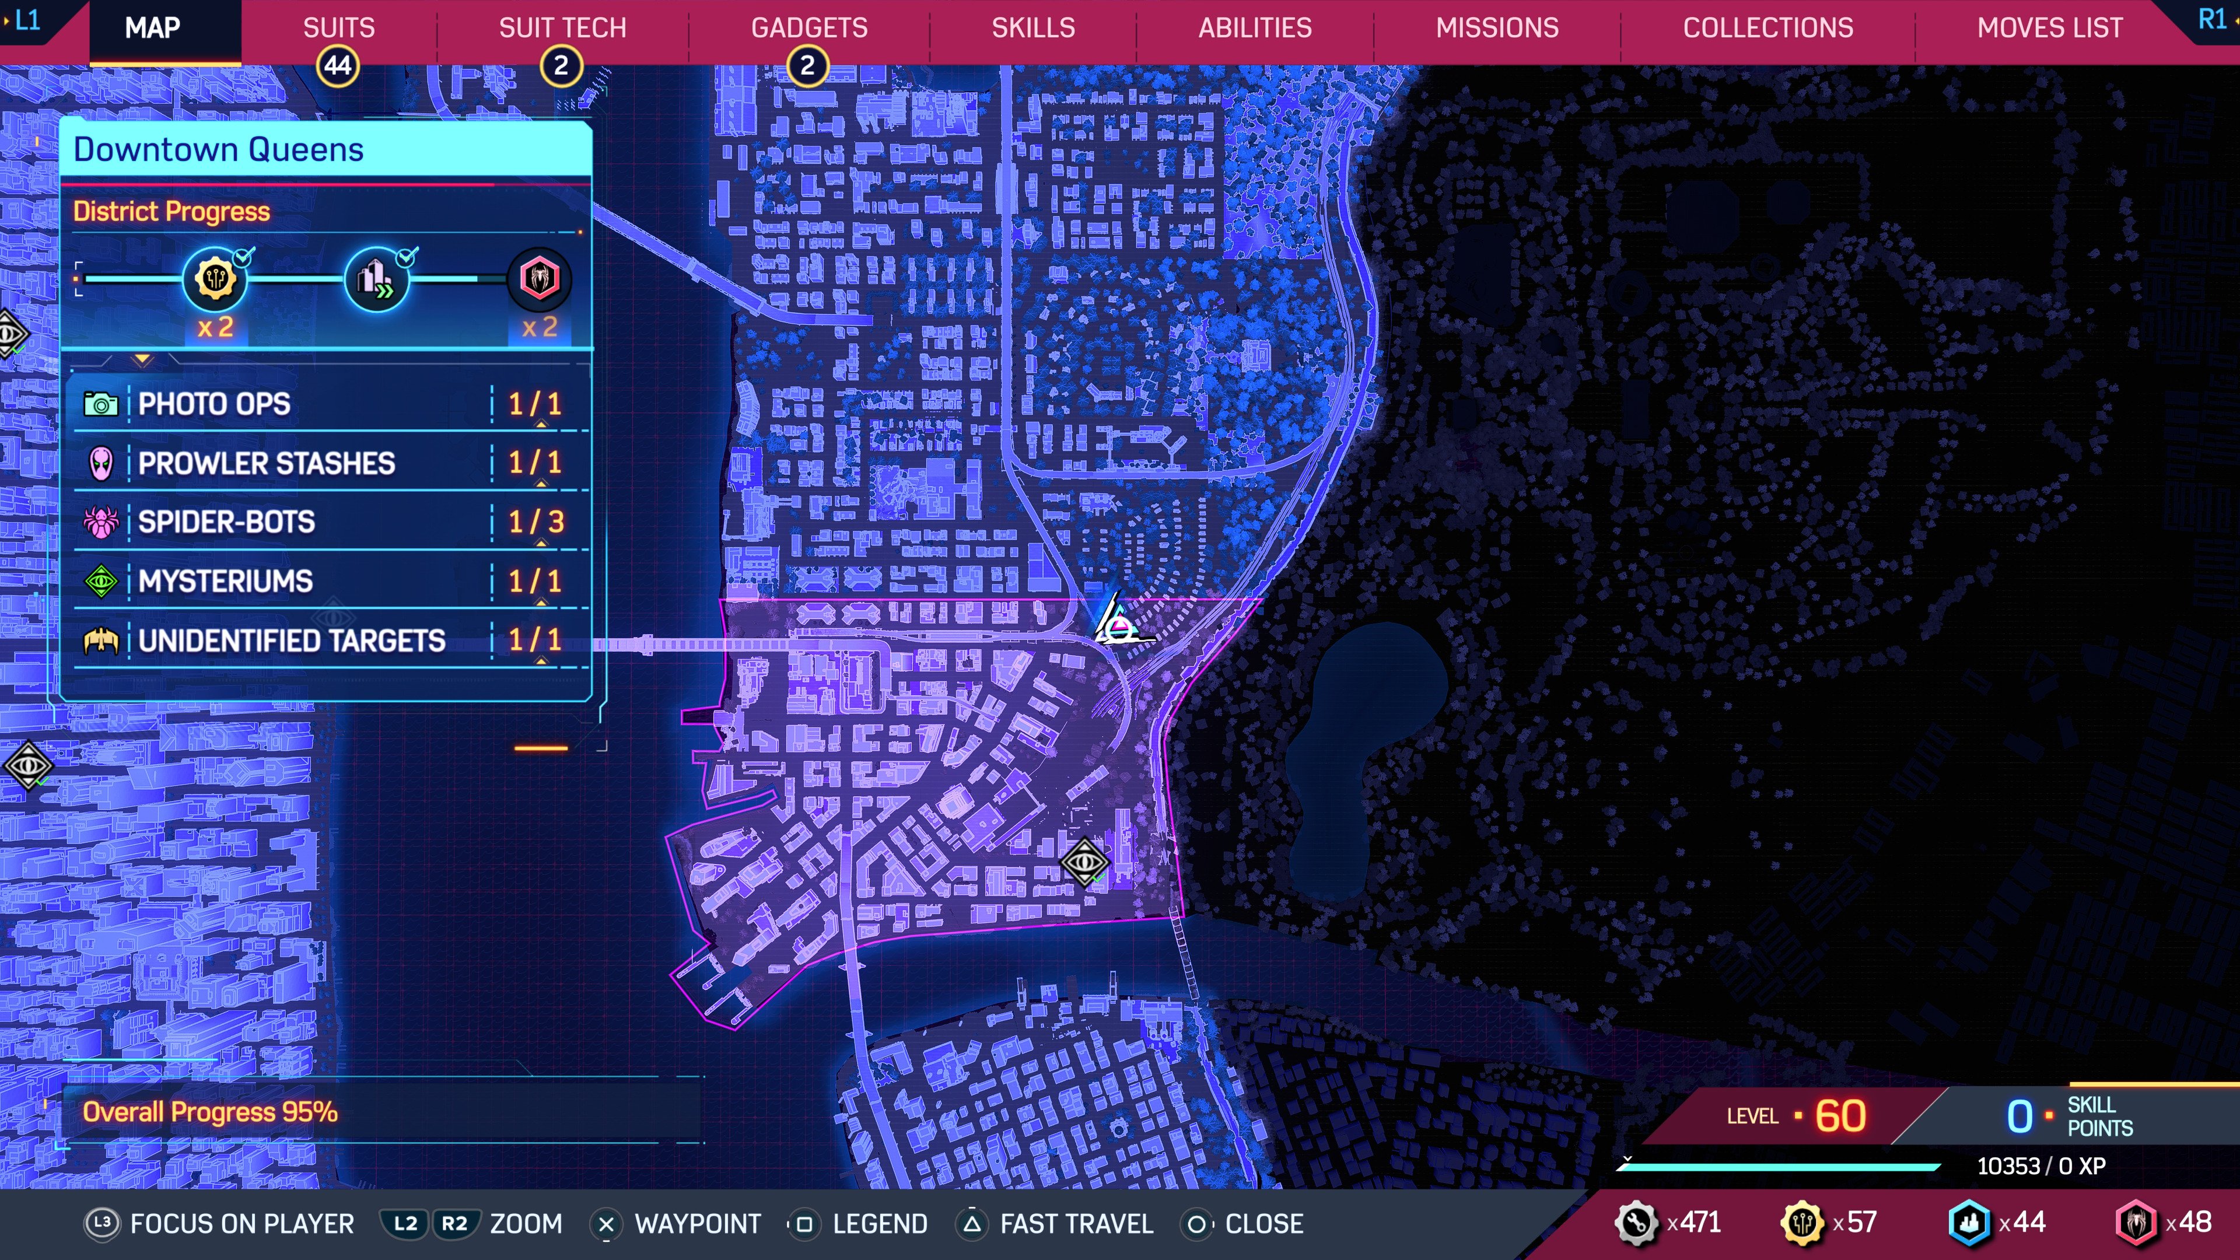
Task: Click FAST TRAVEL prompt
Action: pos(1076,1224)
